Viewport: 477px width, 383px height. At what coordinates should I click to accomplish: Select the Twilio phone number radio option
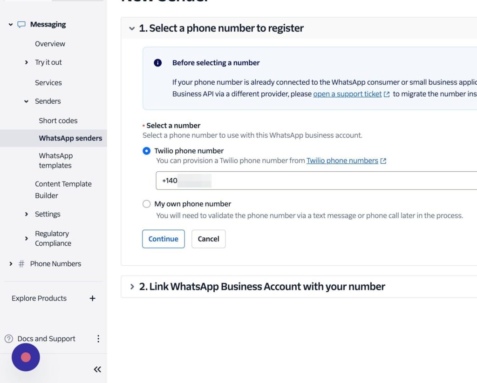147,151
